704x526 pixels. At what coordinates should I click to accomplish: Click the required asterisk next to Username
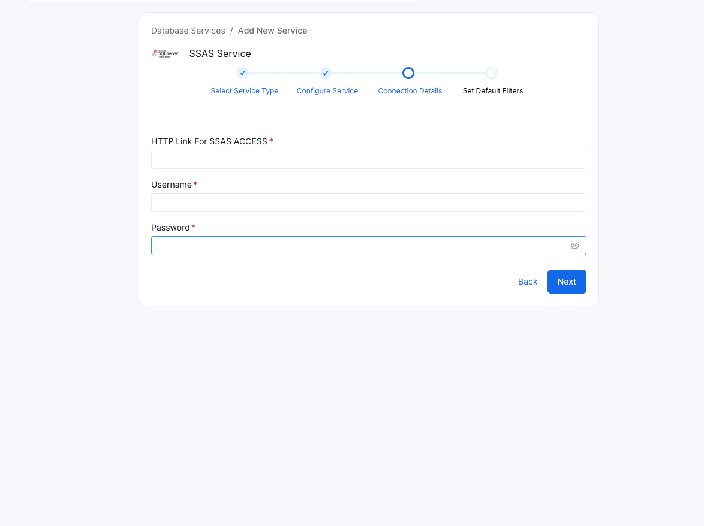click(196, 184)
